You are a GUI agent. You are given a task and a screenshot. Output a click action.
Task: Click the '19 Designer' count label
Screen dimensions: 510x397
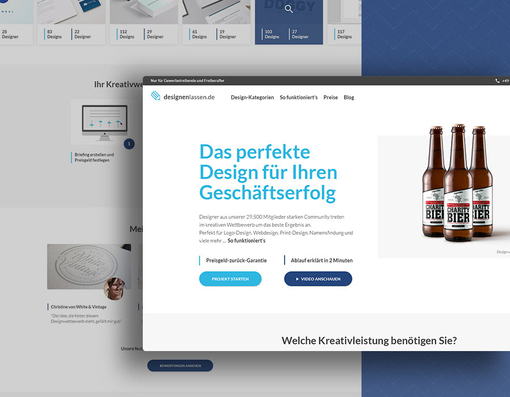pos(227,34)
